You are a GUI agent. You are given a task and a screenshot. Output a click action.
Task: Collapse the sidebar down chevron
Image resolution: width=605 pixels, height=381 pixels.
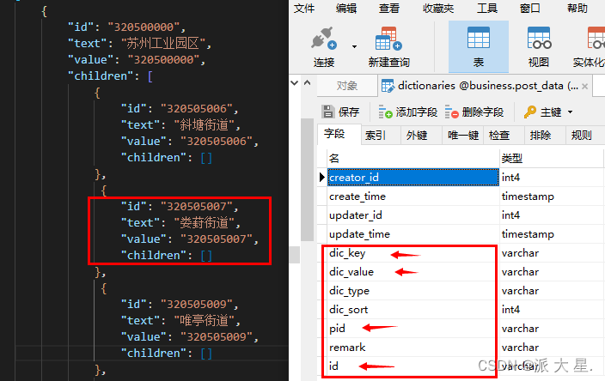295,82
